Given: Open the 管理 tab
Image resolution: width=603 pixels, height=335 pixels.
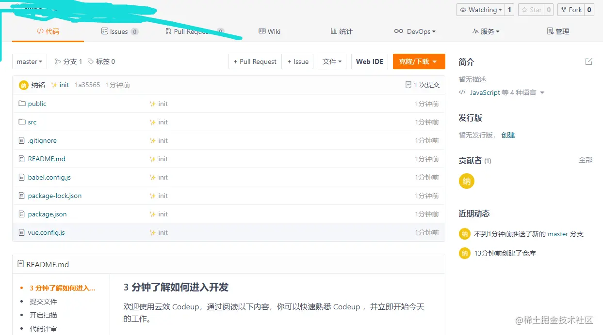Looking at the screenshot, I should point(558,31).
